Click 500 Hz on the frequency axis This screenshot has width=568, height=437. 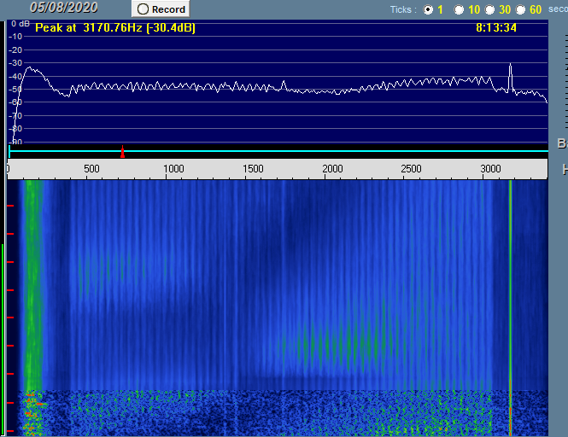91,169
